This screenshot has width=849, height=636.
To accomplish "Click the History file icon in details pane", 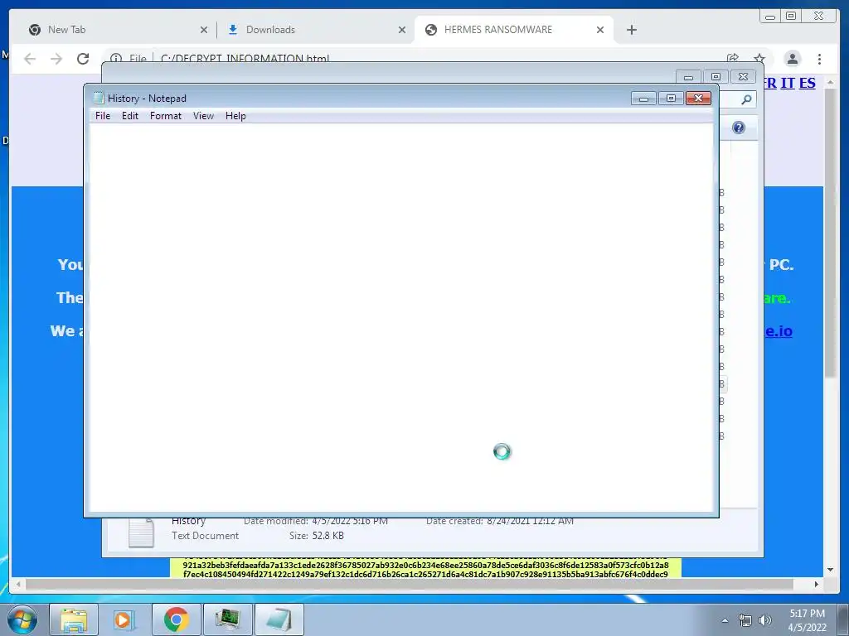I will [x=141, y=532].
